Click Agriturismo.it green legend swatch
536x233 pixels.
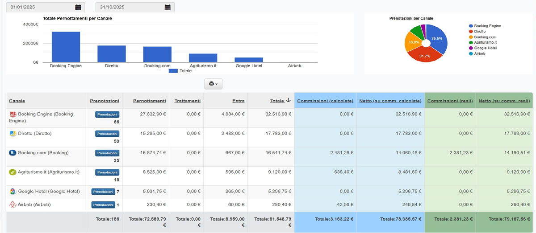click(x=471, y=42)
